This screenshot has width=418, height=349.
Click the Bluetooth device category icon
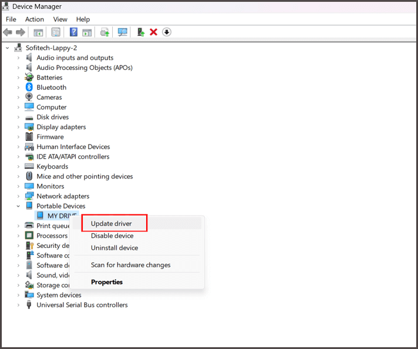click(29, 88)
